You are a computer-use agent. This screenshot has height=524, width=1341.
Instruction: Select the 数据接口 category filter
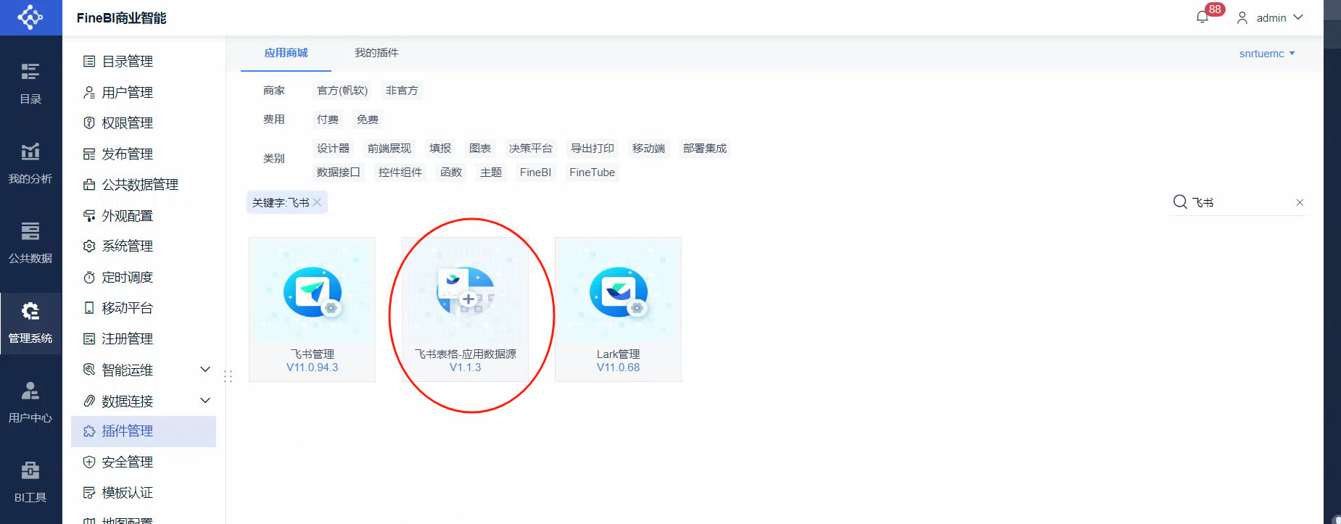[339, 172]
